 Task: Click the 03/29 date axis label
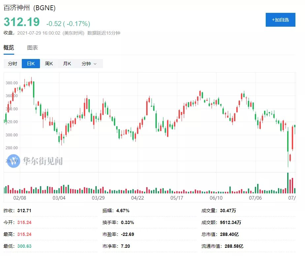pos(98,198)
